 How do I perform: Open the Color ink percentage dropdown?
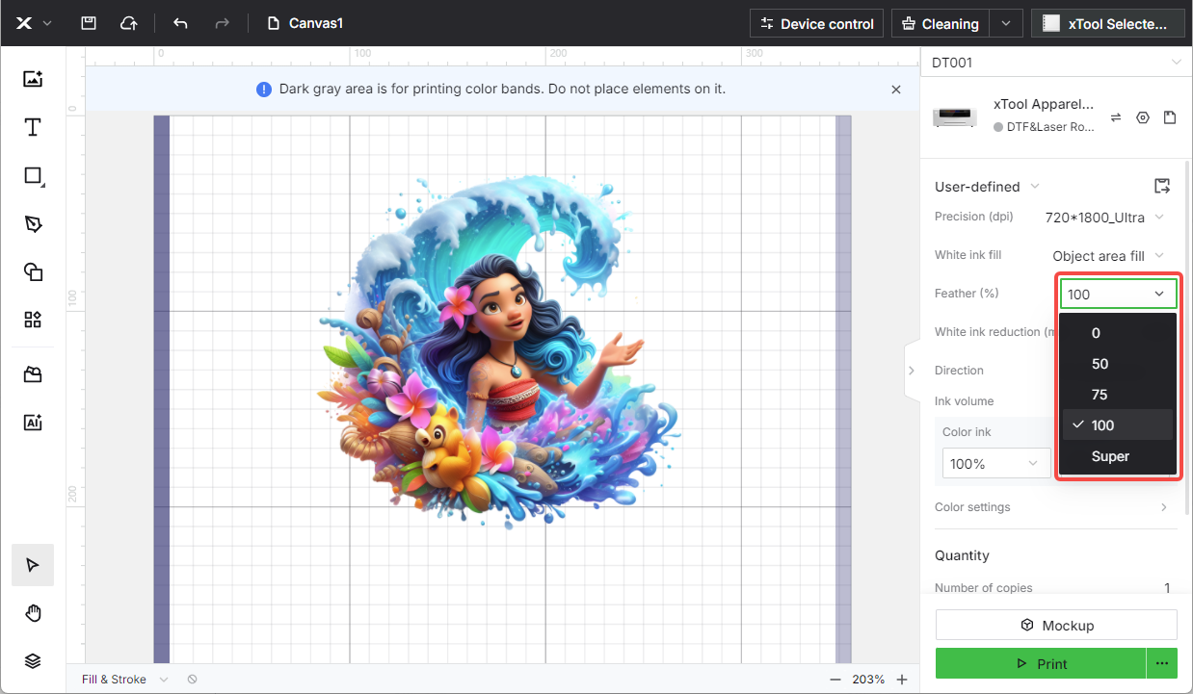coord(995,464)
